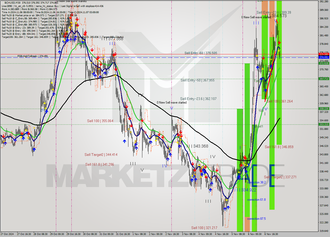Select the 'correction 38.2' label

[256, 182]
